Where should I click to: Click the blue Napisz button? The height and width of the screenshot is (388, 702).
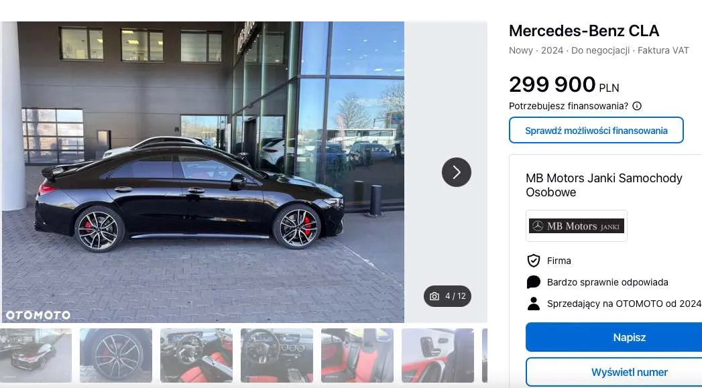pyautogui.click(x=613, y=337)
